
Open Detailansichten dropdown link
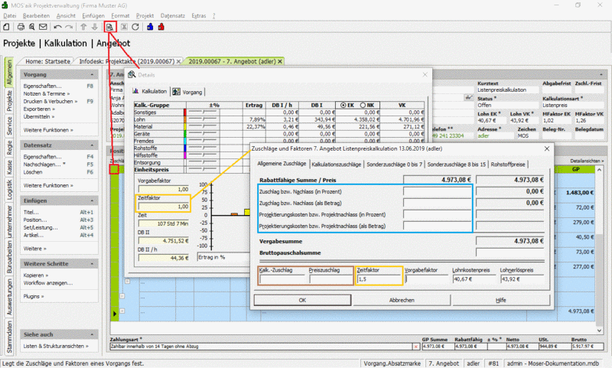[587, 161]
